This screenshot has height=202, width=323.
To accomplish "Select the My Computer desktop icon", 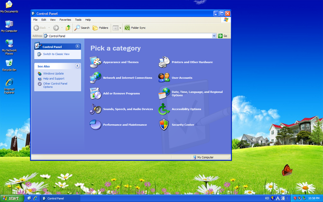I will pyautogui.click(x=9, y=26).
